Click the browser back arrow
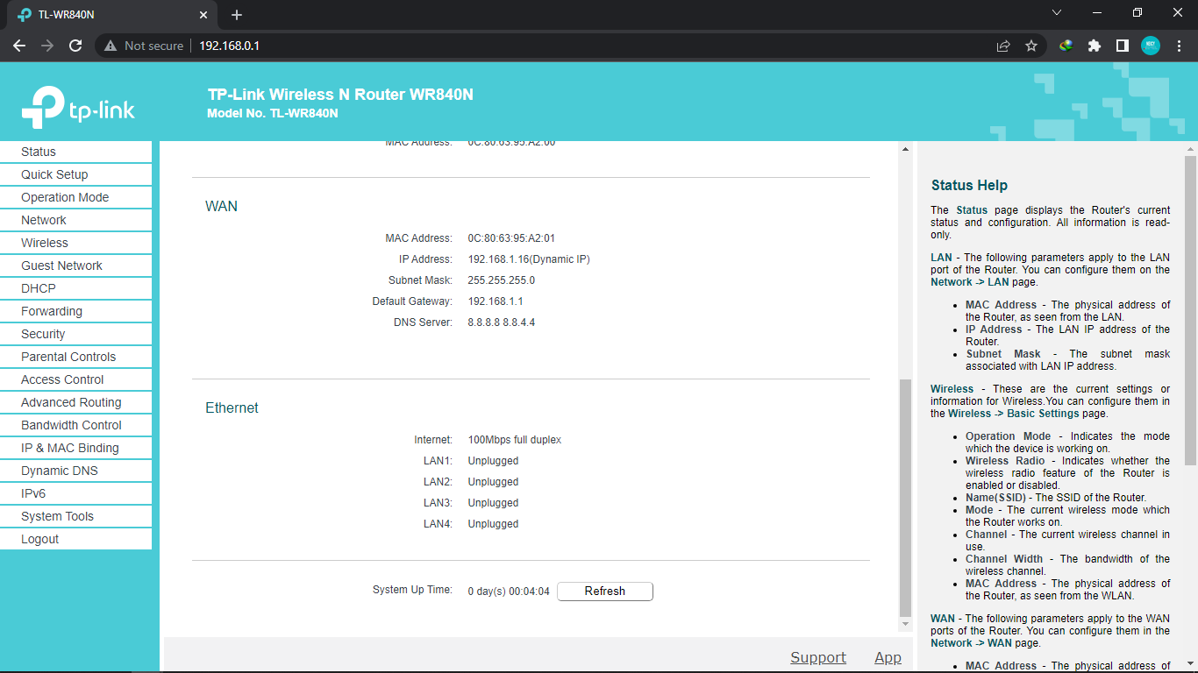The image size is (1198, 673). (x=19, y=46)
